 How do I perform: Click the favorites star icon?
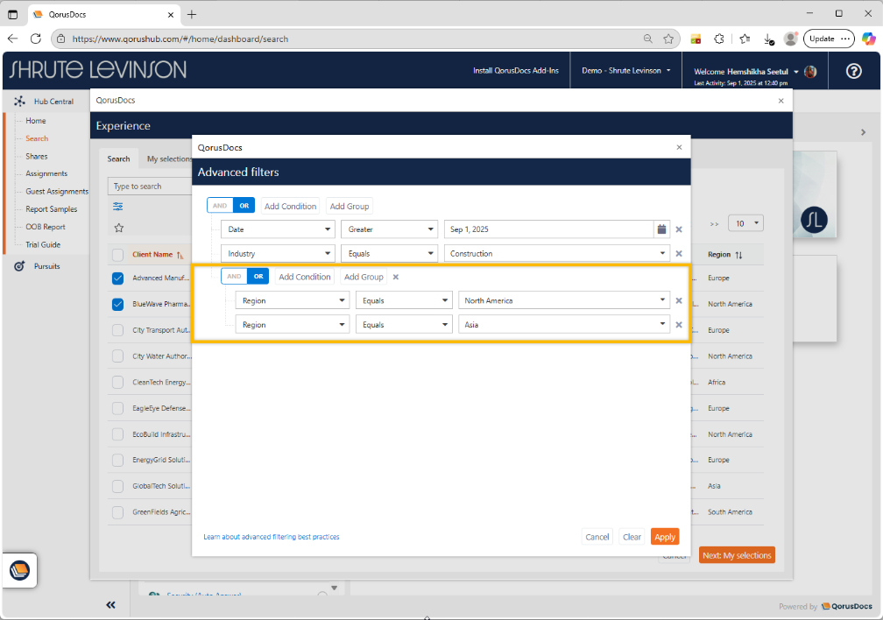[118, 228]
